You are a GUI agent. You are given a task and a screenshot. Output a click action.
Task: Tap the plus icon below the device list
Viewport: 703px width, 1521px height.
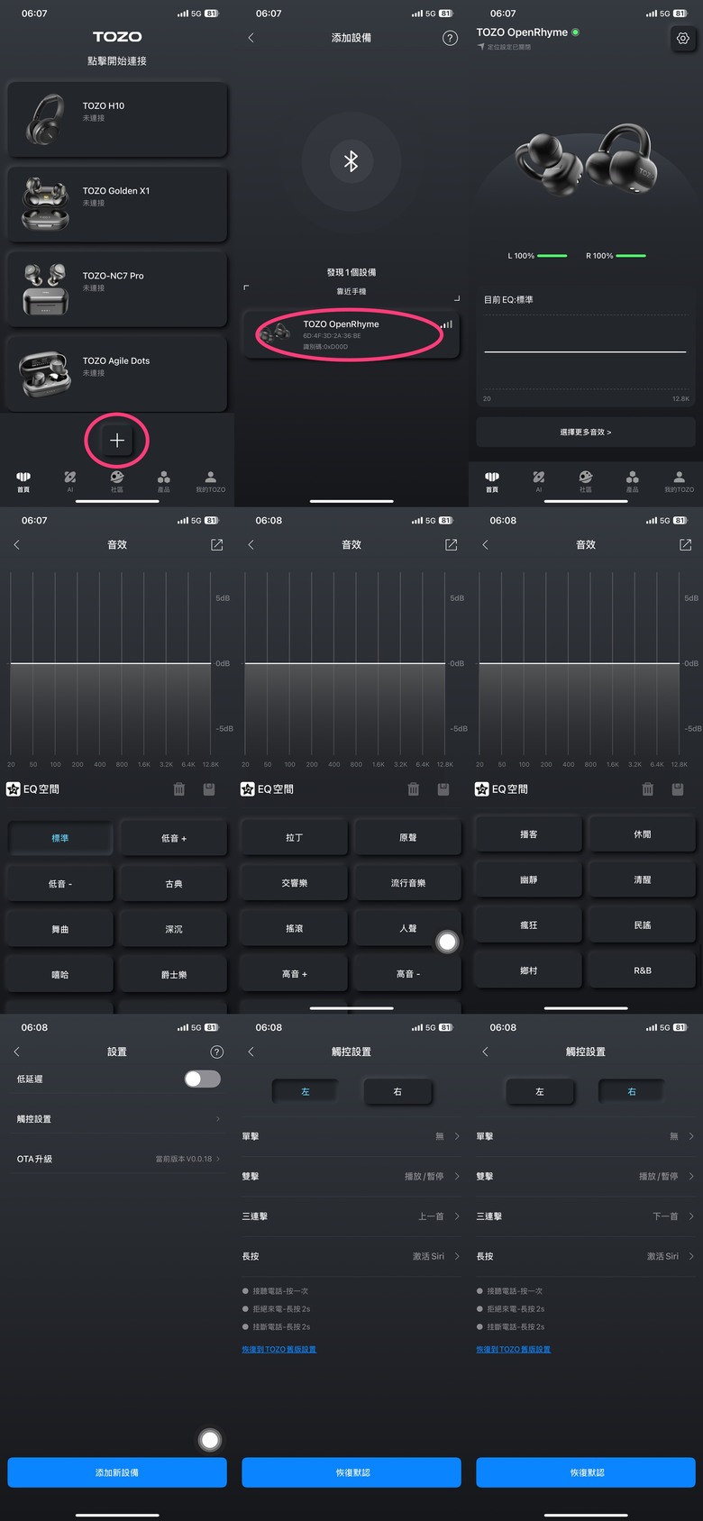(116, 441)
